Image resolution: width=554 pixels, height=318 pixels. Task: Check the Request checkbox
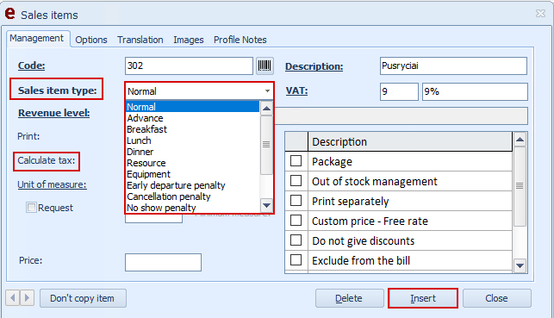point(31,208)
